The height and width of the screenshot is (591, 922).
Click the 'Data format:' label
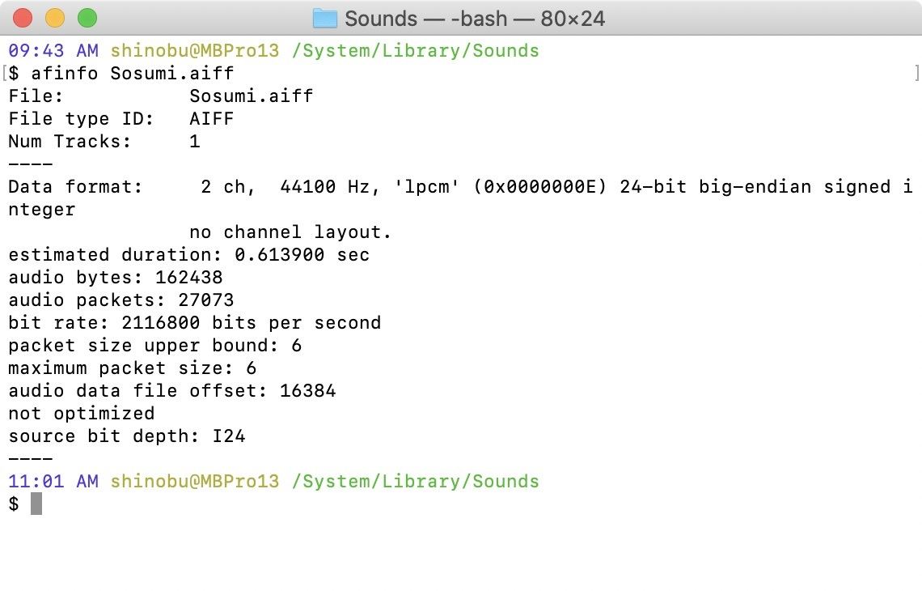pos(75,186)
